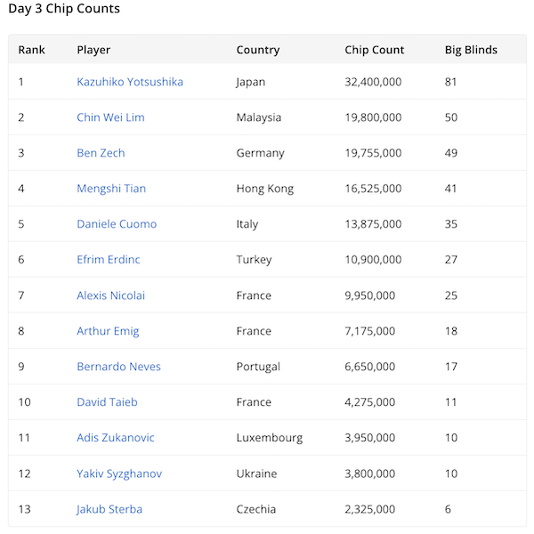Select the Mengshi Tian player link

[x=111, y=189]
